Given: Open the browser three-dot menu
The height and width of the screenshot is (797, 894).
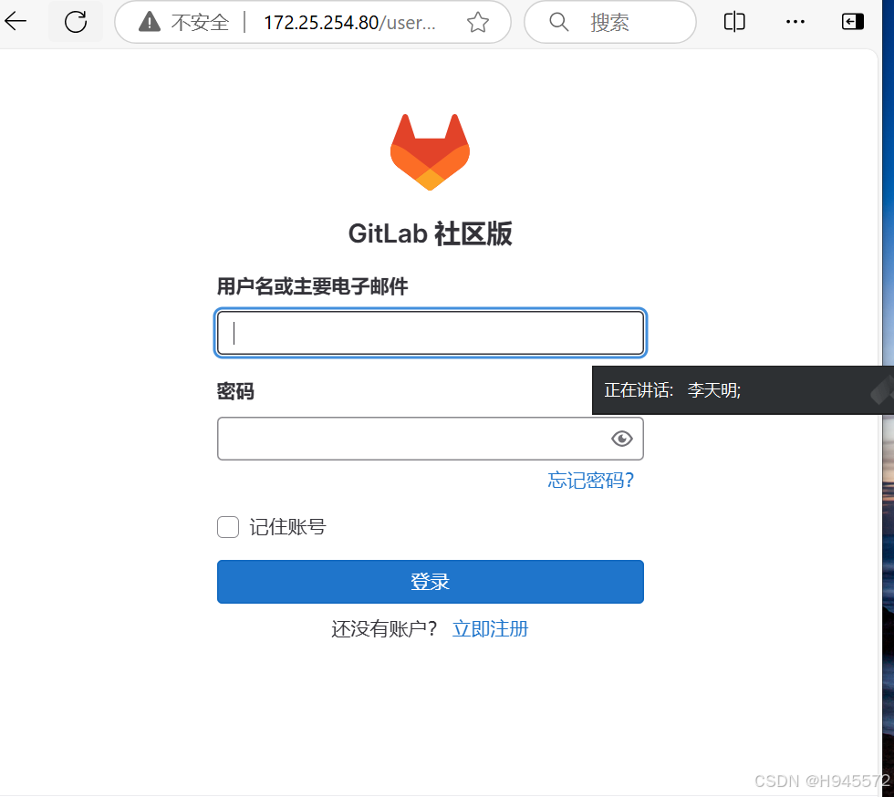Looking at the screenshot, I should point(795,22).
